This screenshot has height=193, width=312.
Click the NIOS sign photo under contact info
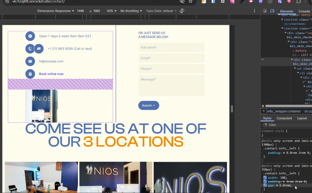[x=41, y=106]
